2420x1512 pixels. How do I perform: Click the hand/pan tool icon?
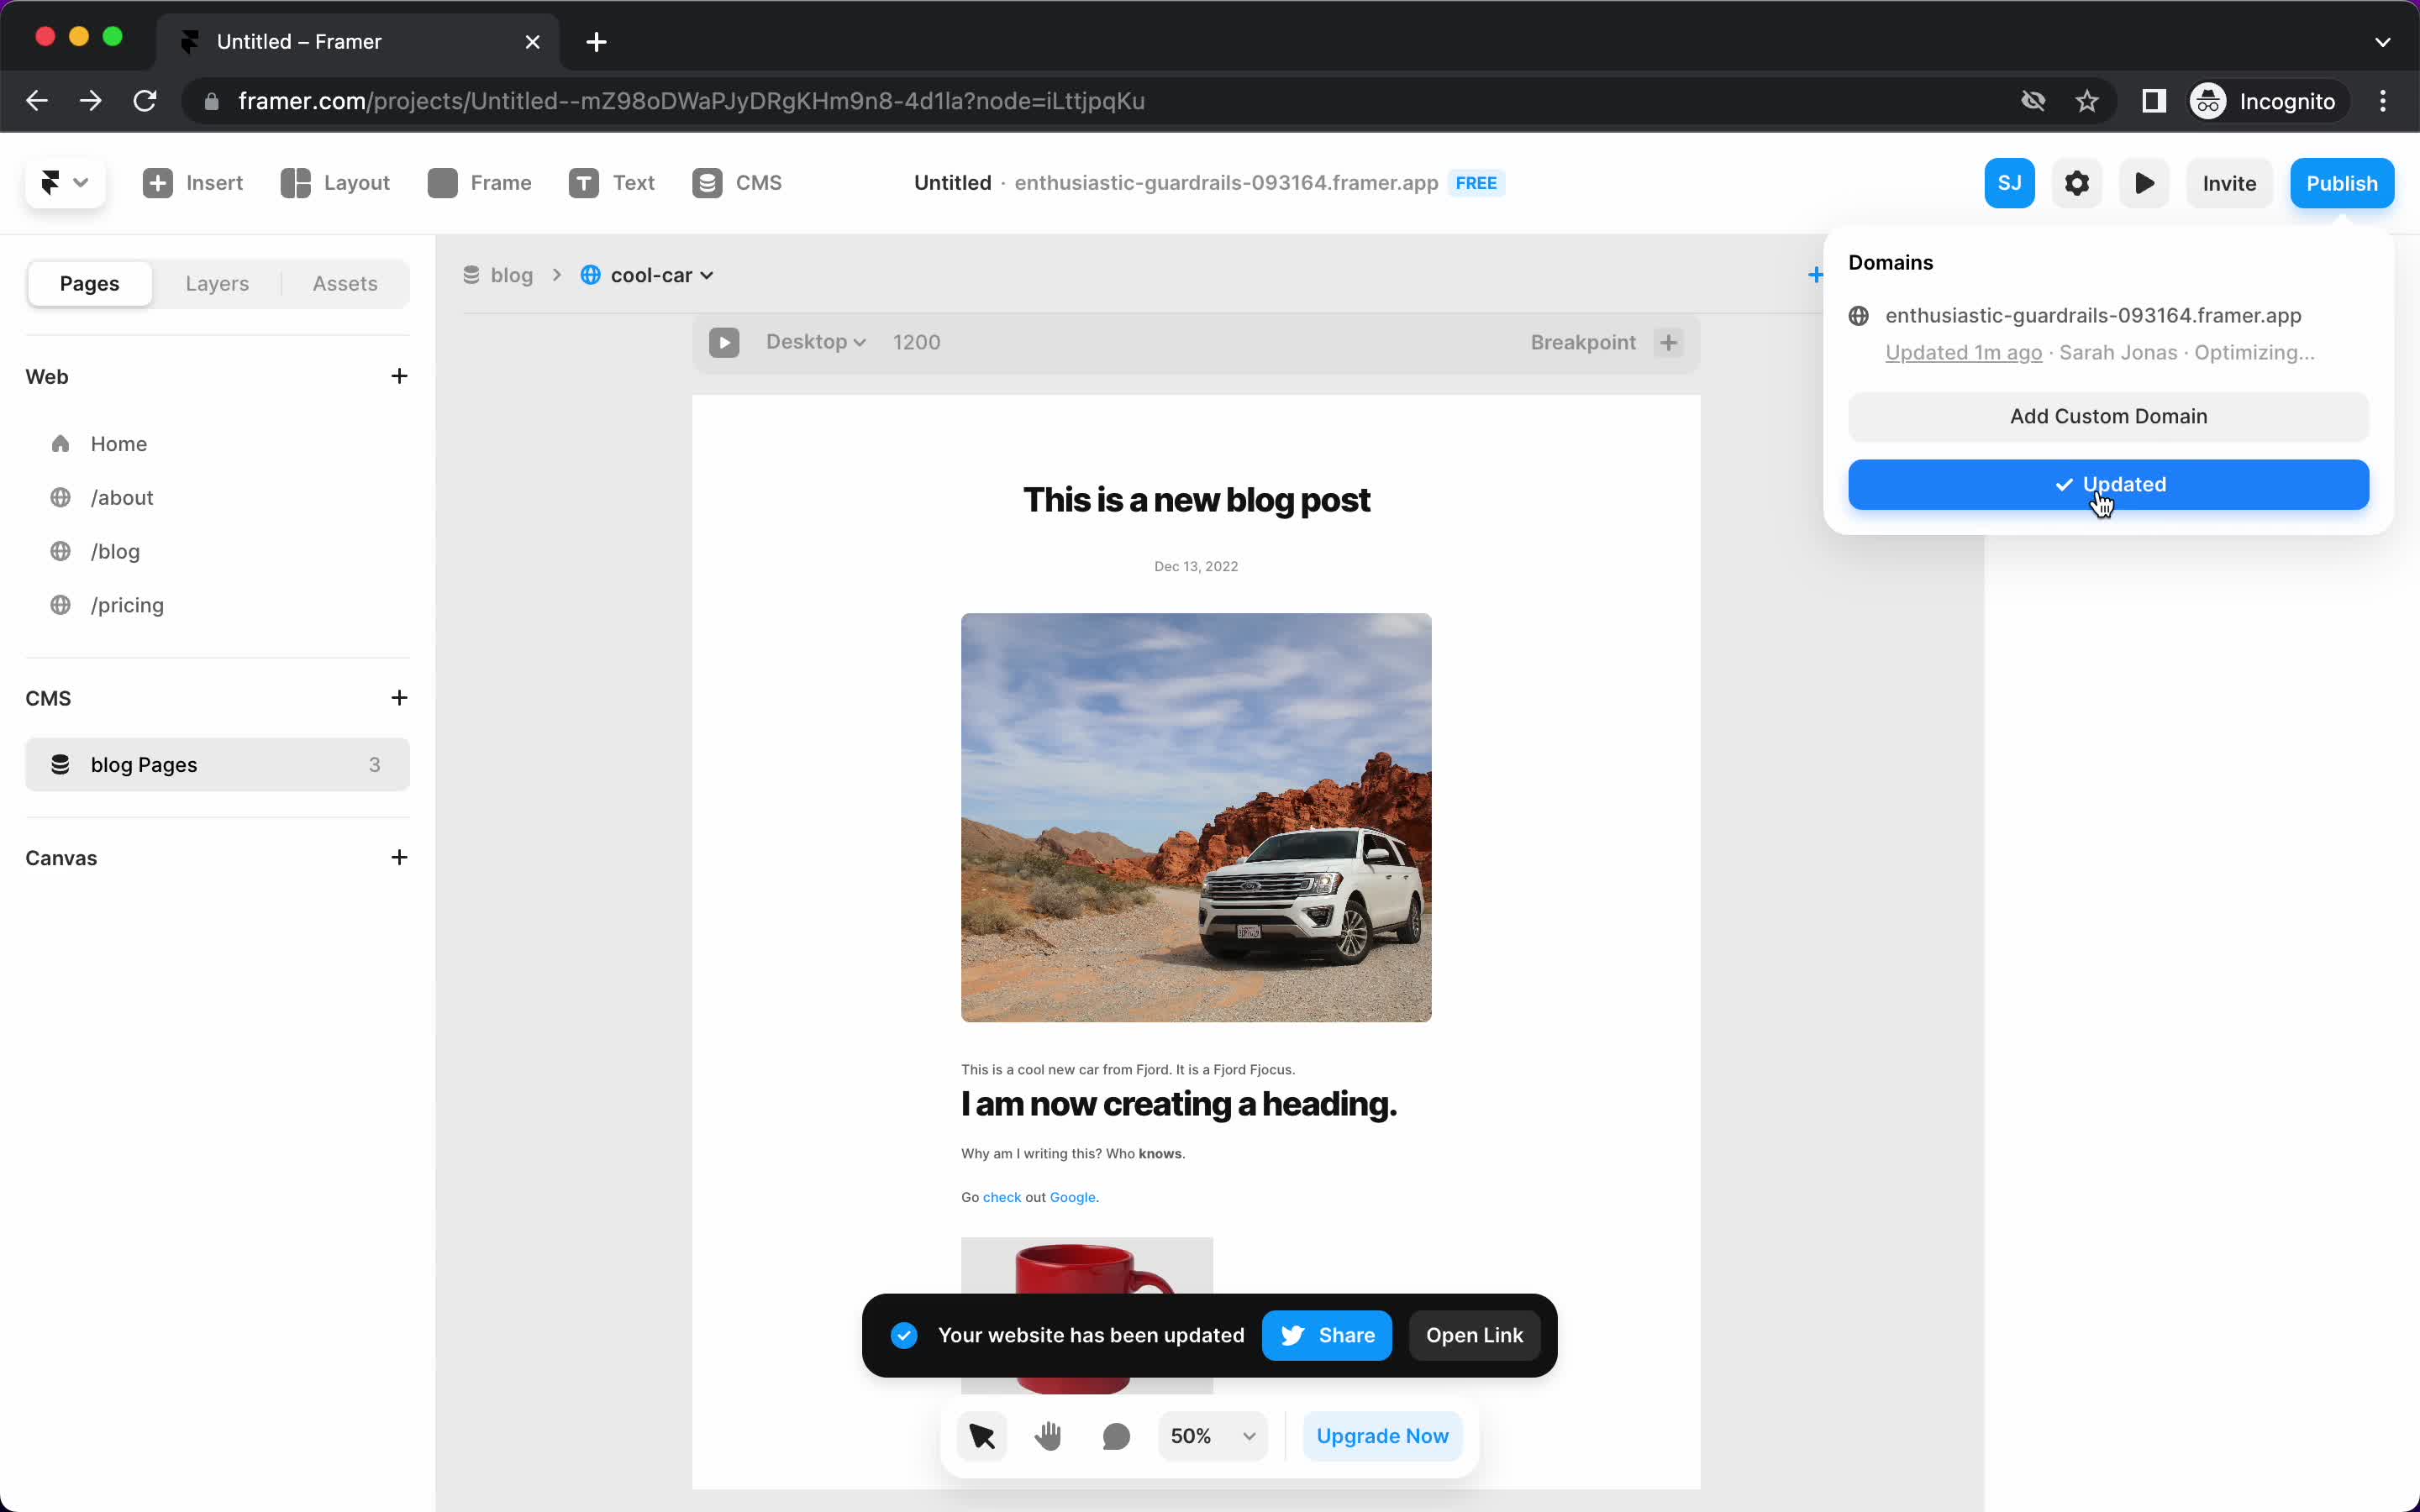(x=1047, y=1436)
